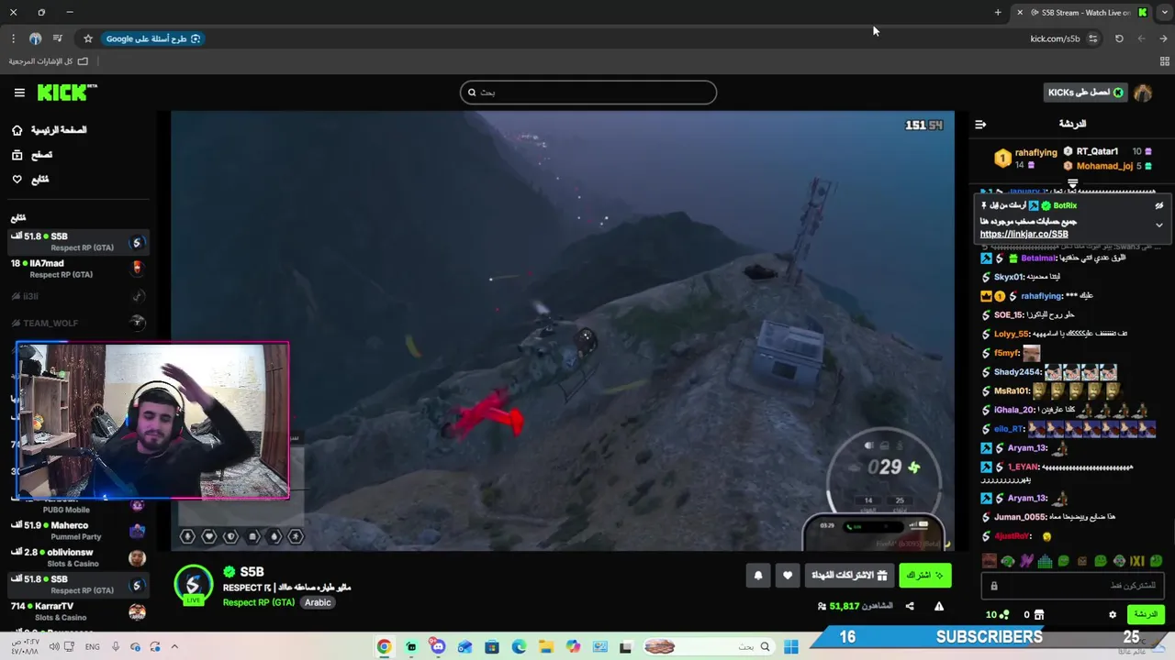Click in the Kick search field
1175x660 pixels.
coord(588,93)
